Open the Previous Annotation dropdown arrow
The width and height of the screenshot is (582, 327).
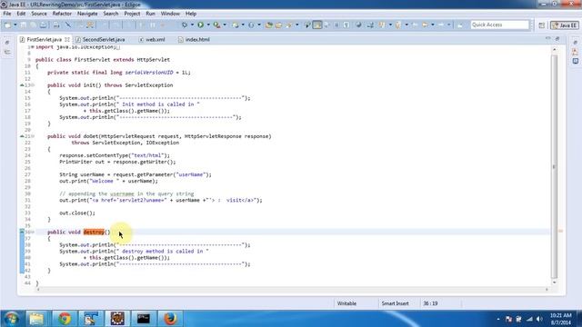(406, 25)
